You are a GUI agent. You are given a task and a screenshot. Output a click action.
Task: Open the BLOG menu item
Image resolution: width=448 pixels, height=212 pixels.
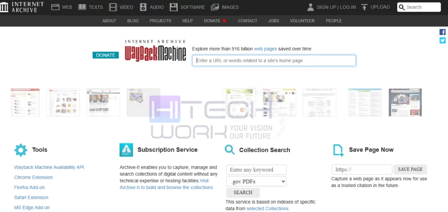pyautogui.click(x=133, y=21)
